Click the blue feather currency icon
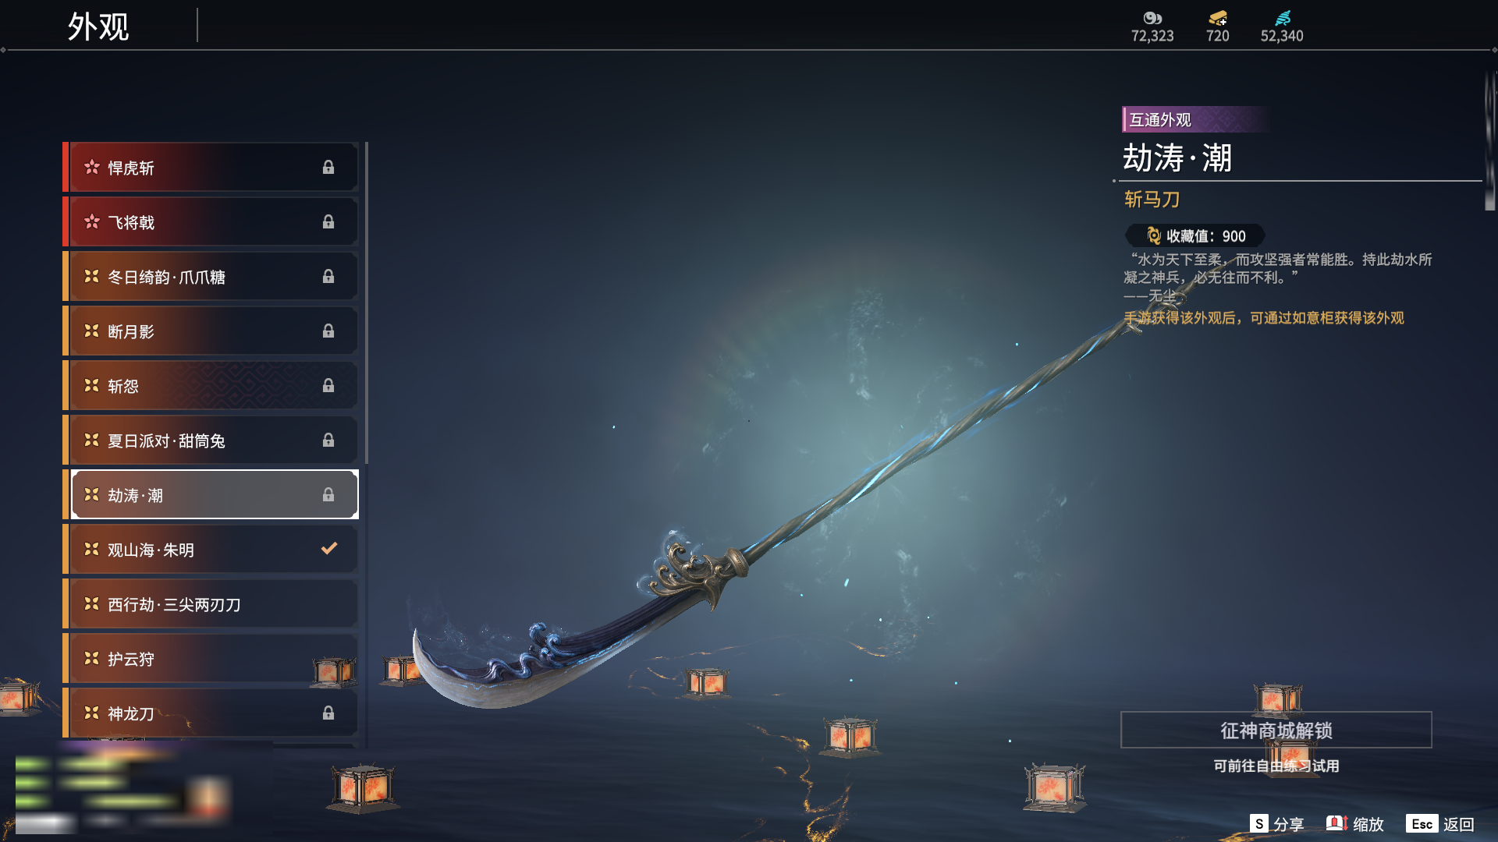 point(1283,18)
